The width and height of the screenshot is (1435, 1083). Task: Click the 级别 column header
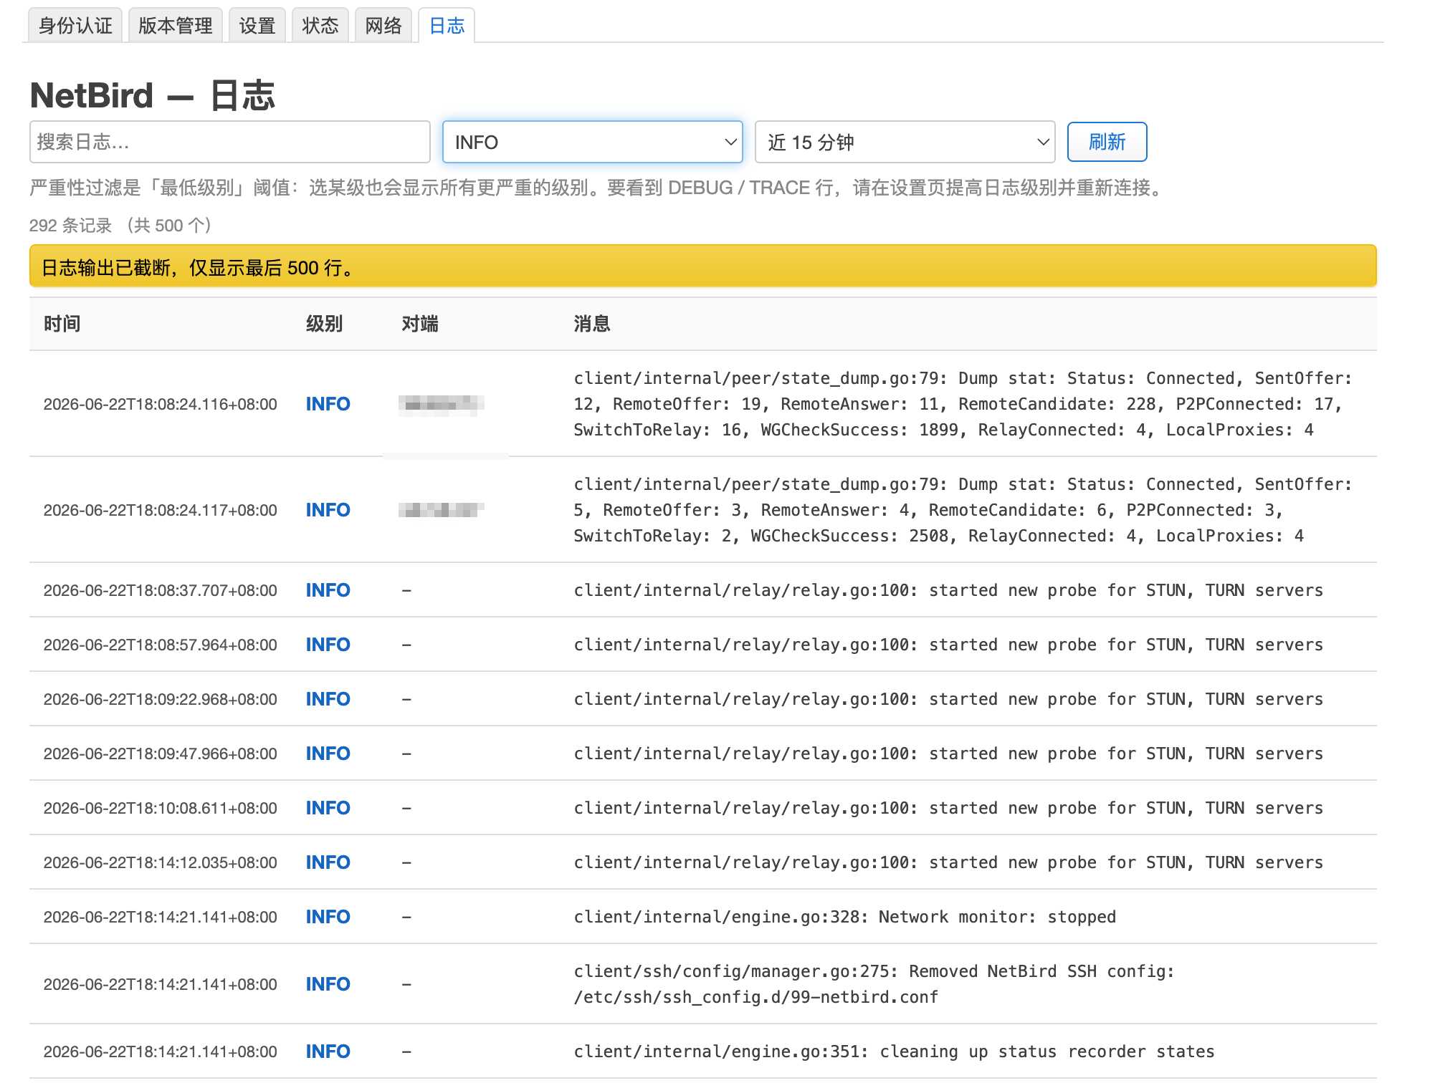325,324
